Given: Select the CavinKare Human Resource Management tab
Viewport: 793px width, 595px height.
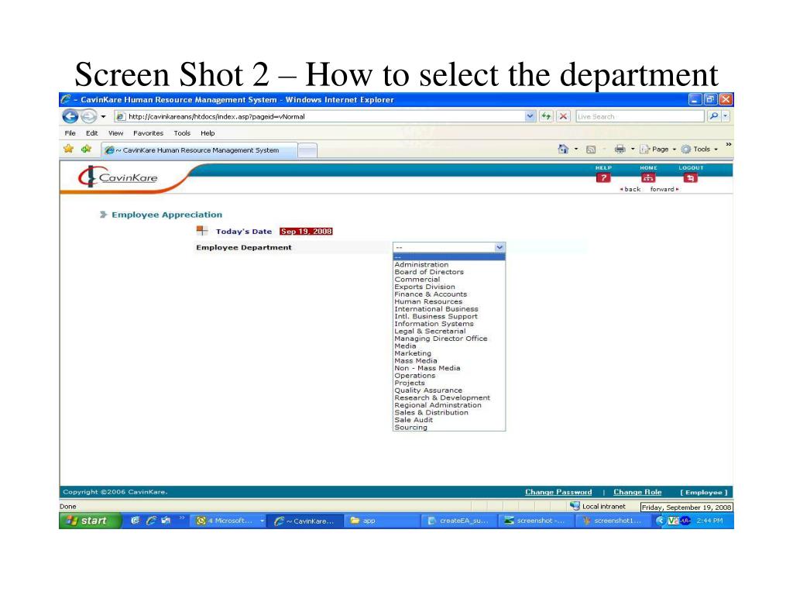Looking at the screenshot, I should pos(199,150).
